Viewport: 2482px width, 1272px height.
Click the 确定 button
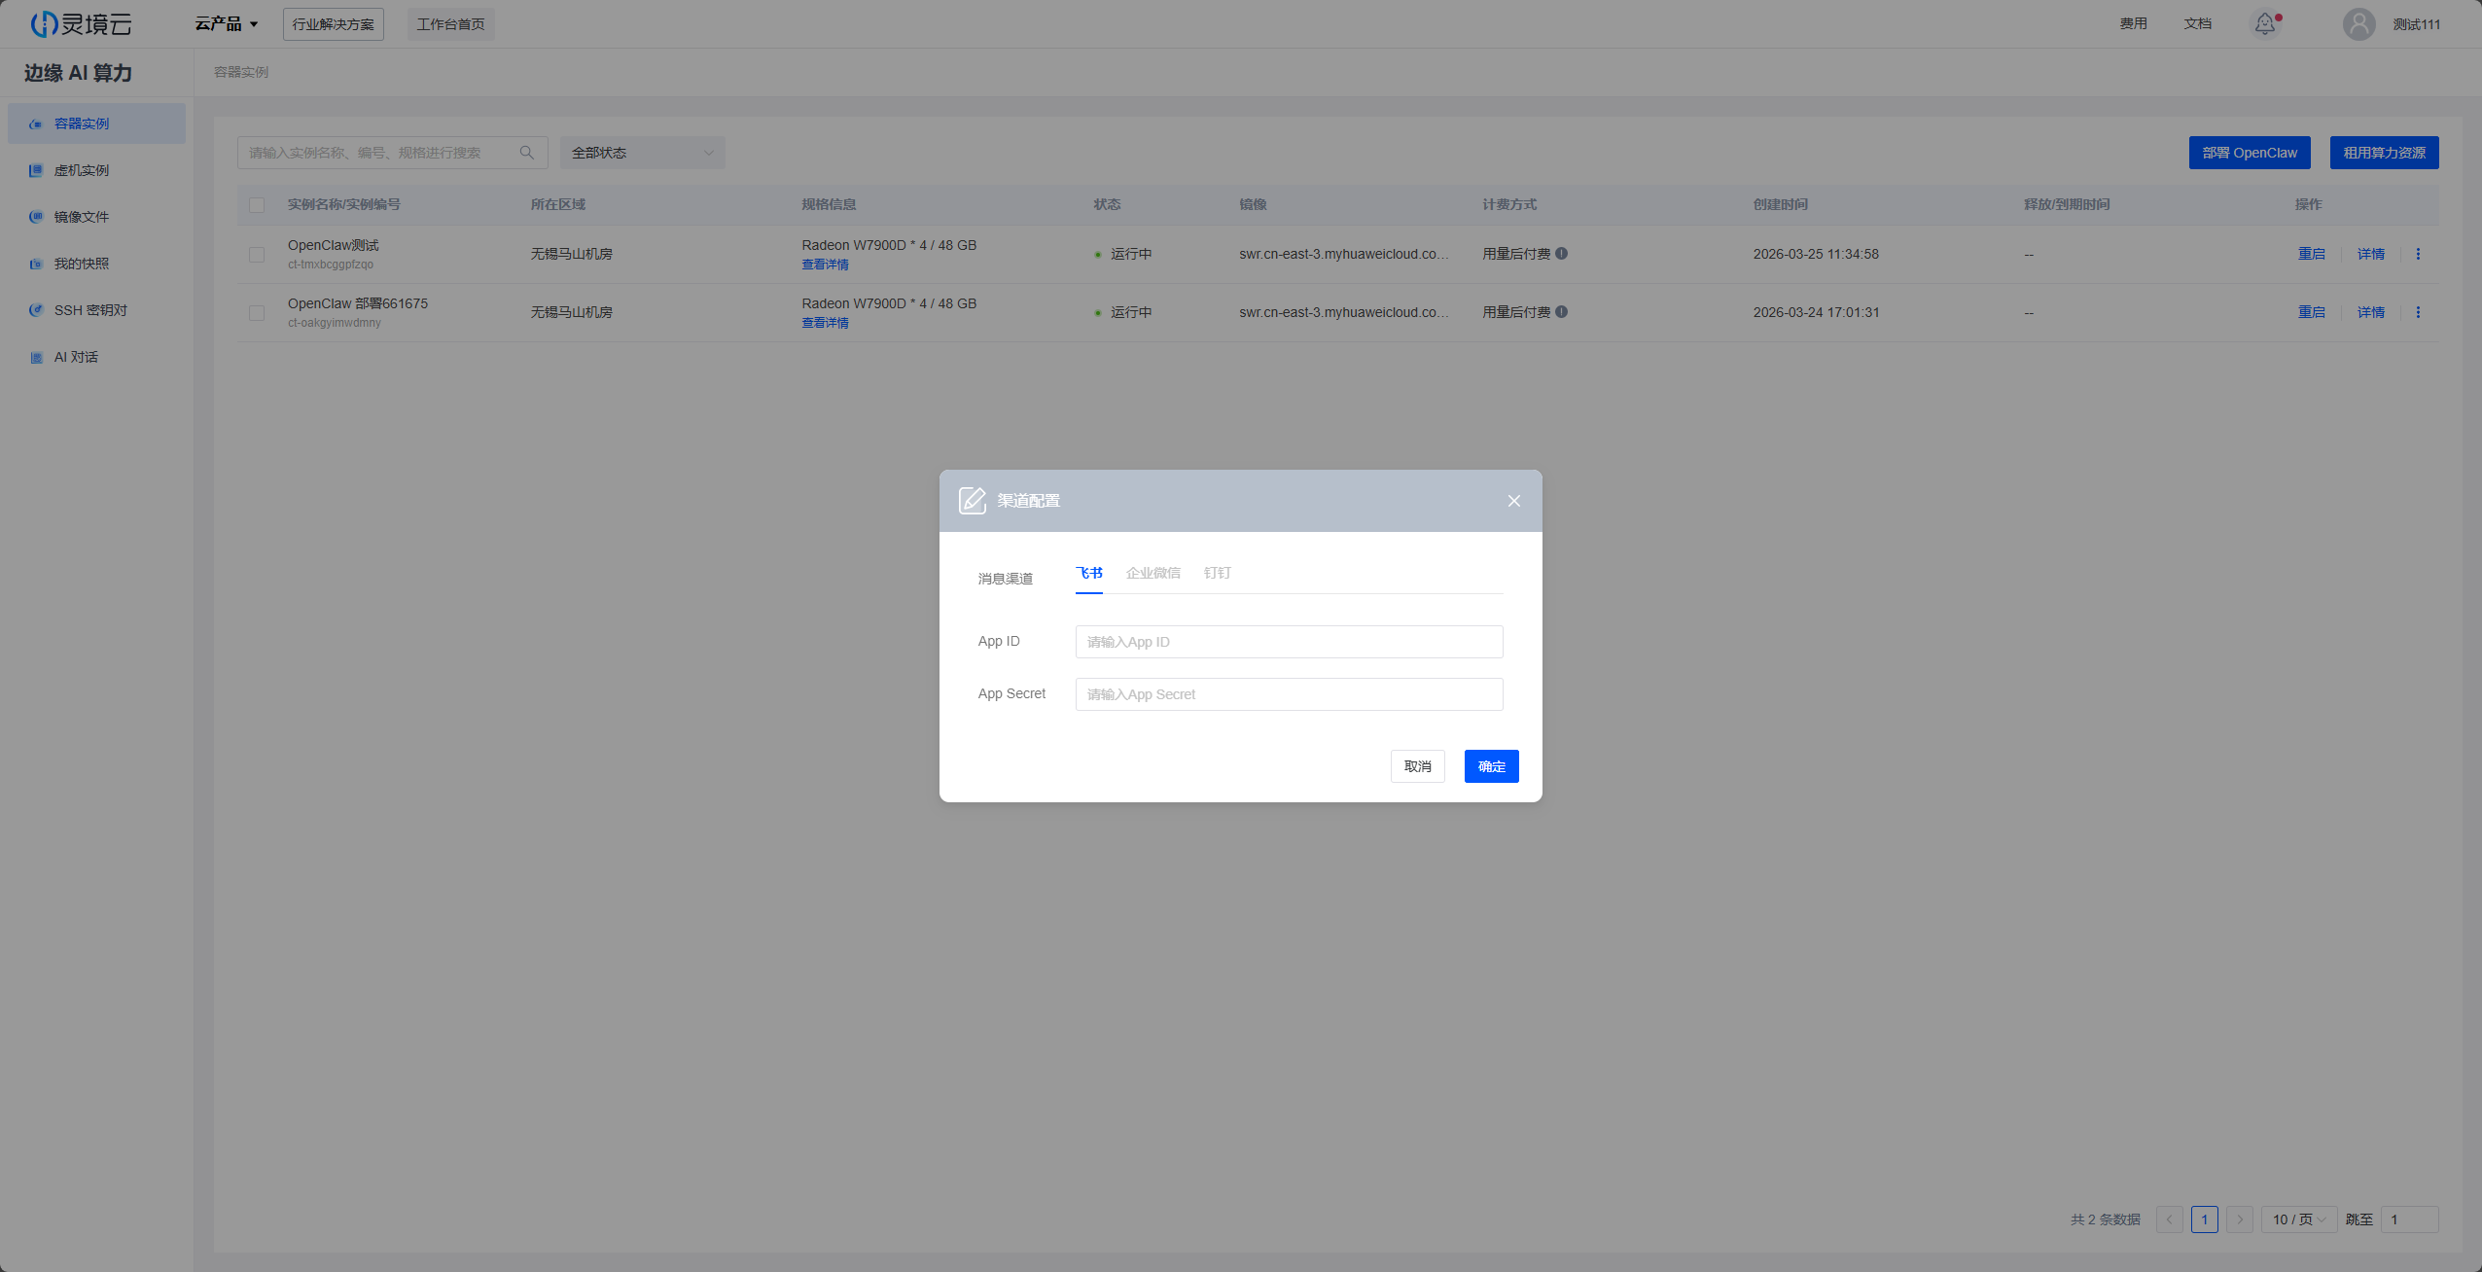tap(1491, 766)
